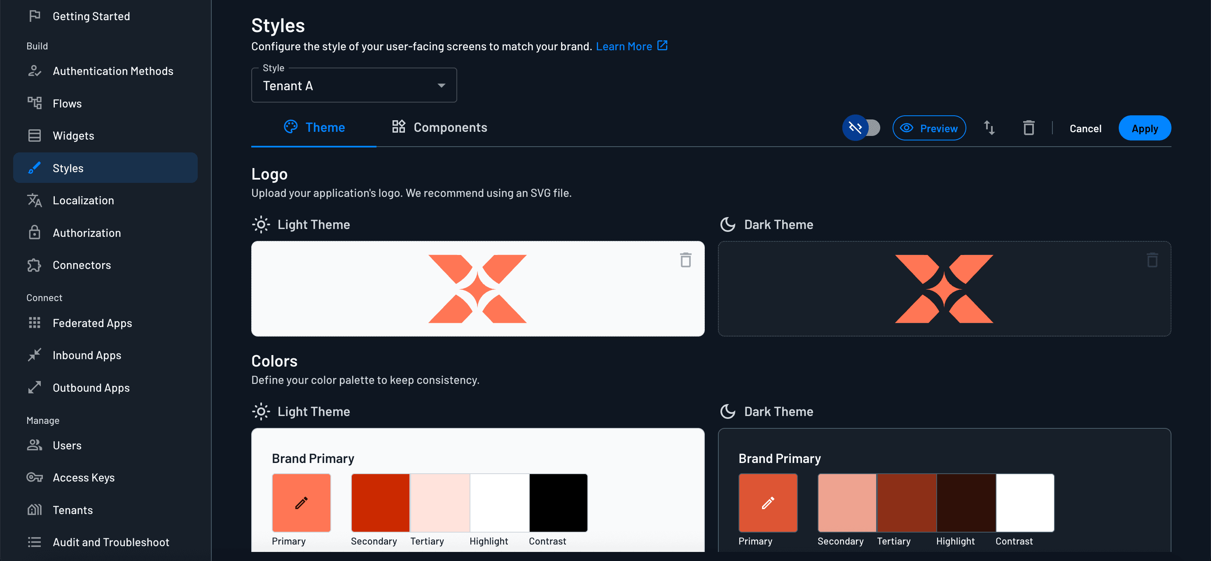Click the Apply button

1144,129
